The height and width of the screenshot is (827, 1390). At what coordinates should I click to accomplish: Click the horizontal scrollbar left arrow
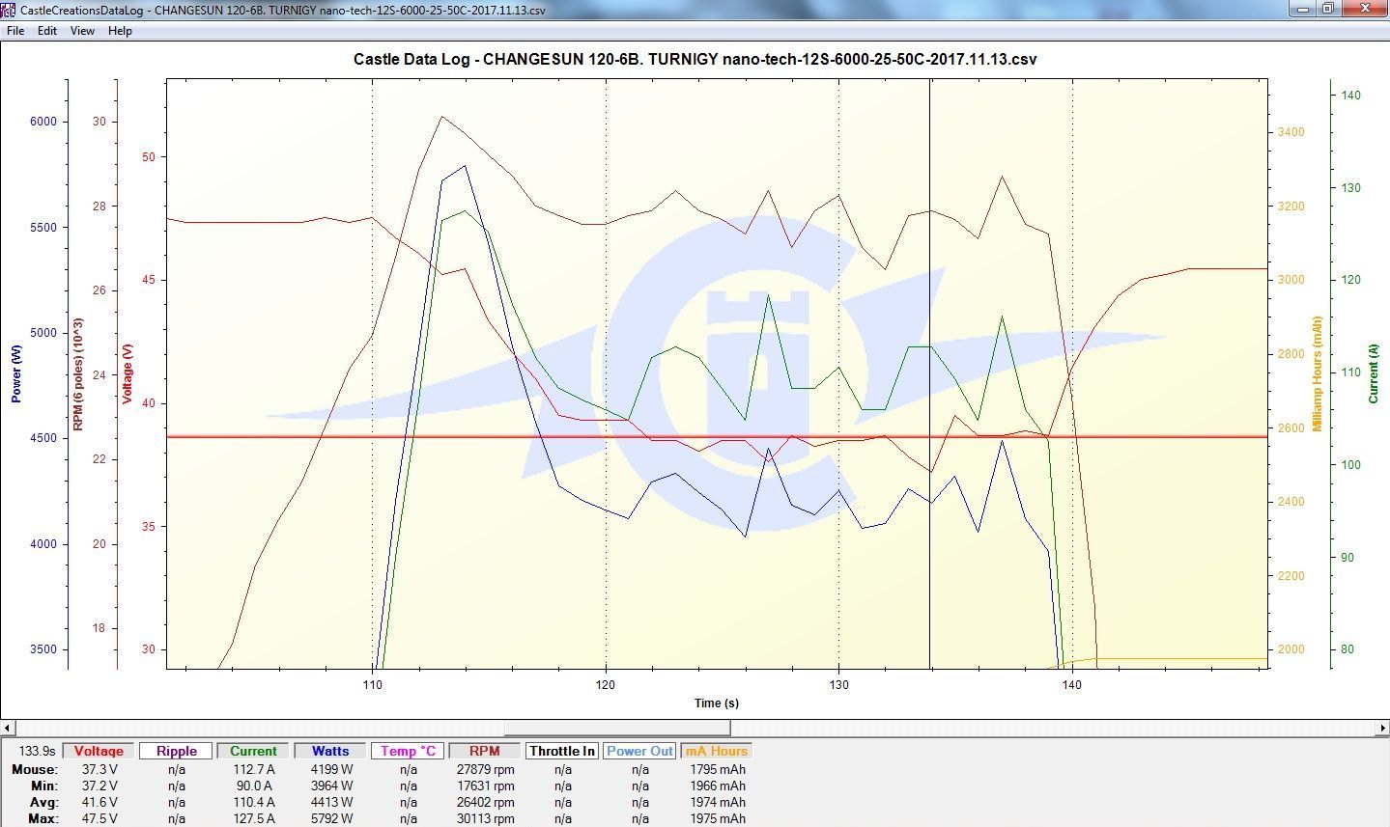coord(7,728)
